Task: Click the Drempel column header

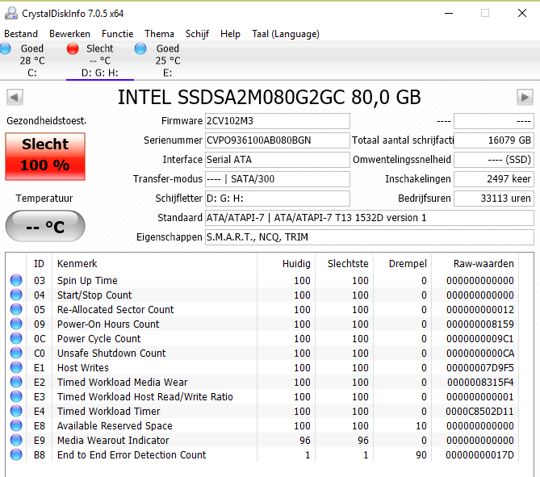Action: pos(402,263)
